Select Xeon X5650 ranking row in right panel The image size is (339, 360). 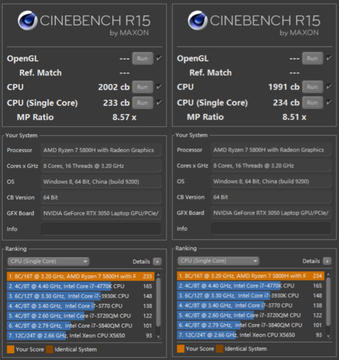pos(250,335)
